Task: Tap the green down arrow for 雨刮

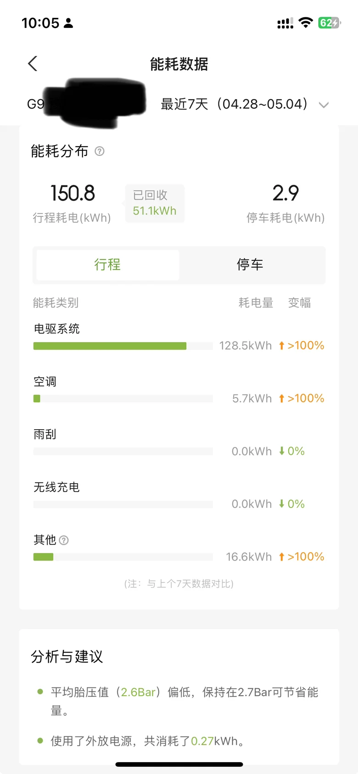Action: click(282, 451)
